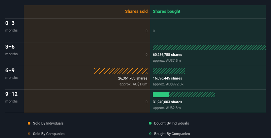271x138 pixels.
Task: Click the shares sold 0 in 3–6 months
Action: (x=147, y=55)
